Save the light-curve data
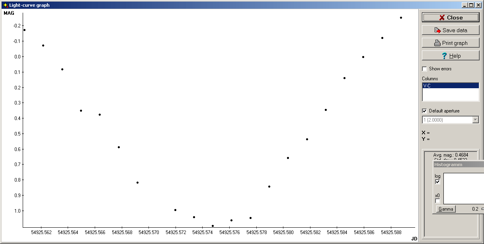Viewport: 484px width, 244px height. pos(450,30)
